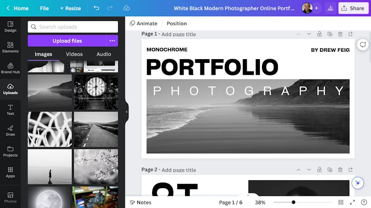Adjust the zoom slider handle

coord(294,202)
